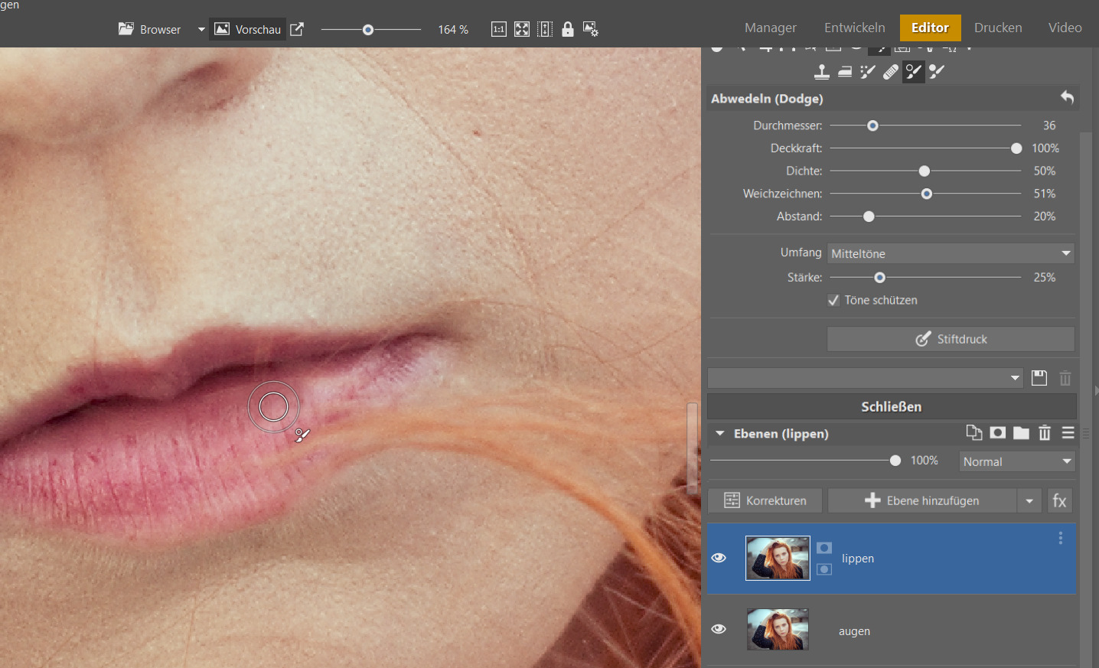Toggle Töne schützen checkbox
This screenshot has width=1099, height=668.
[833, 300]
